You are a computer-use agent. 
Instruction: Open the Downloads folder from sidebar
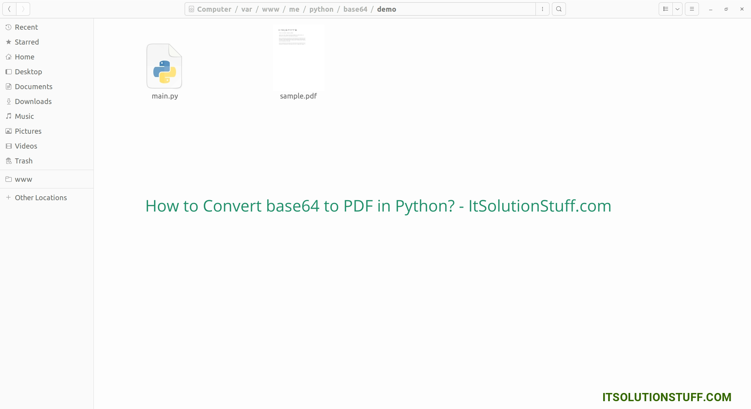click(x=33, y=101)
